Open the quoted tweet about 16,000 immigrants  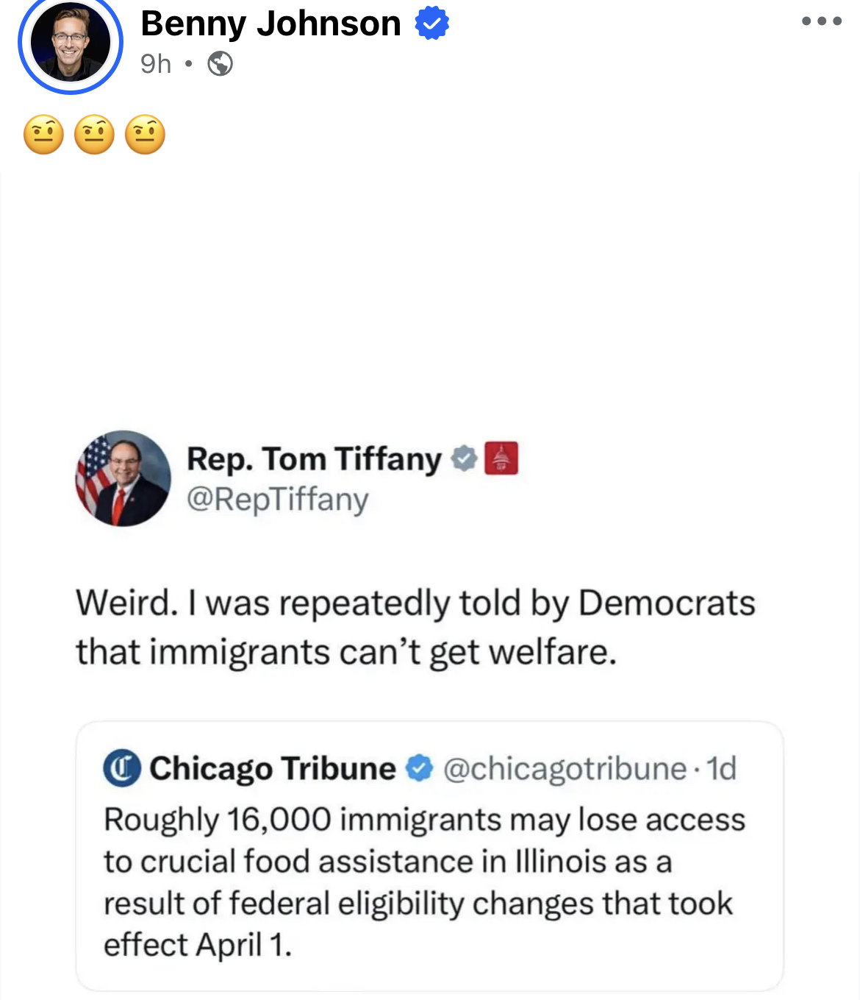[x=425, y=882]
